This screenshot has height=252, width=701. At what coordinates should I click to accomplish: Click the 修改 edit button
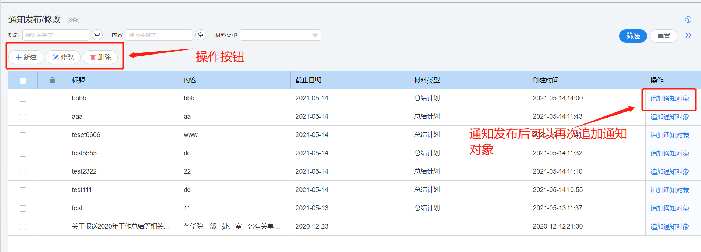(63, 57)
